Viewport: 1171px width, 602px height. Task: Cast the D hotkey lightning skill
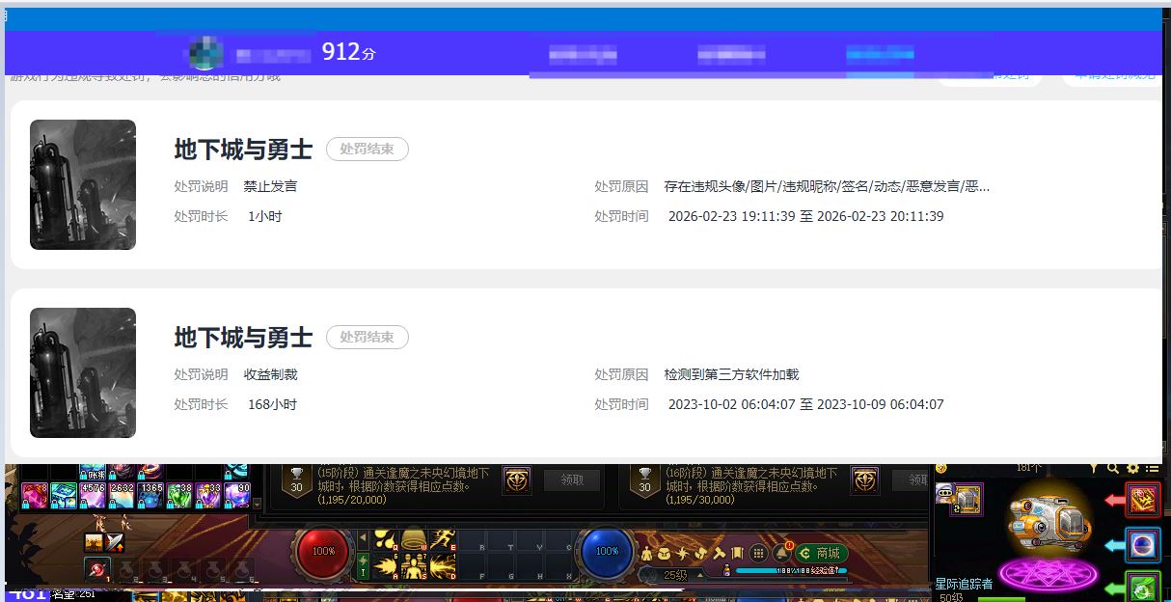click(443, 566)
